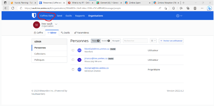Open the Rapports navigation item
The image size is (214, 106).
click(80, 16)
